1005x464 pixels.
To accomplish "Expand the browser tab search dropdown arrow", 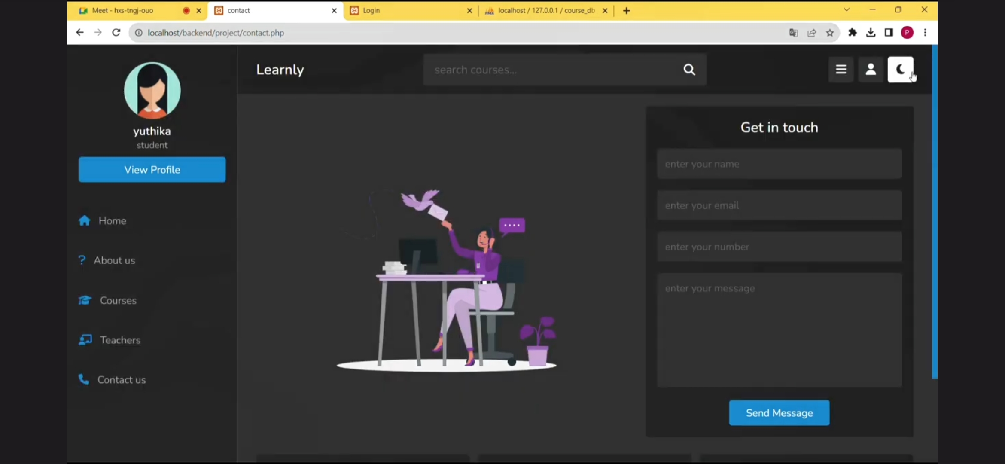I will (847, 9).
